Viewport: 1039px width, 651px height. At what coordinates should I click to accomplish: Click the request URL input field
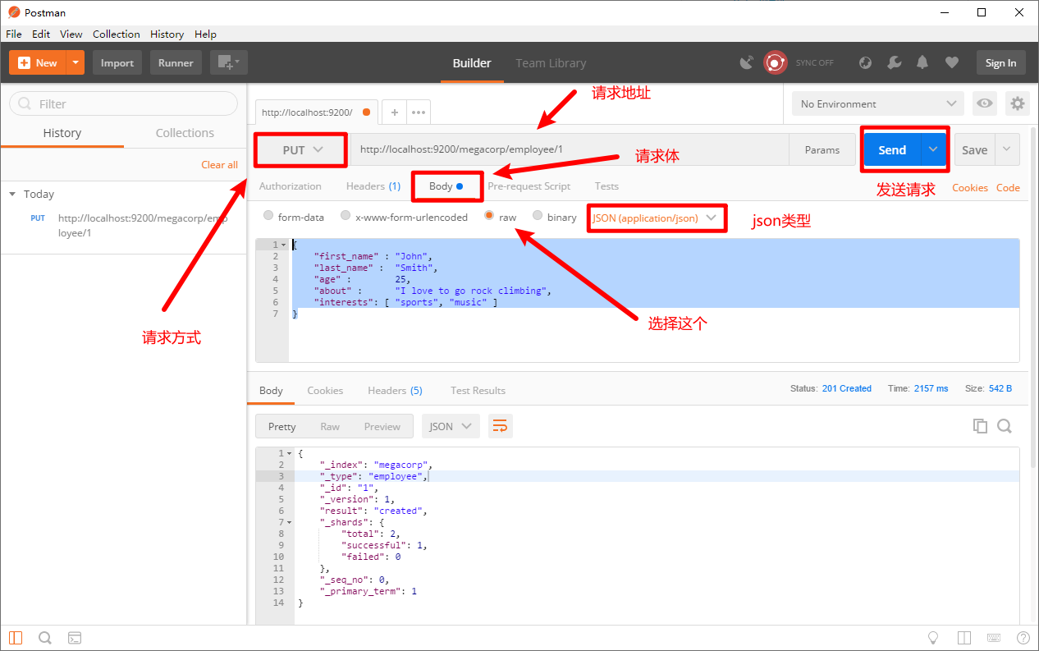click(570, 150)
